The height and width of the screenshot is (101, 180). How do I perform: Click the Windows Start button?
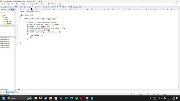pyautogui.click(x=4, y=98)
